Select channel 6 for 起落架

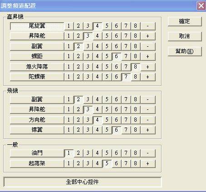pos(117,163)
